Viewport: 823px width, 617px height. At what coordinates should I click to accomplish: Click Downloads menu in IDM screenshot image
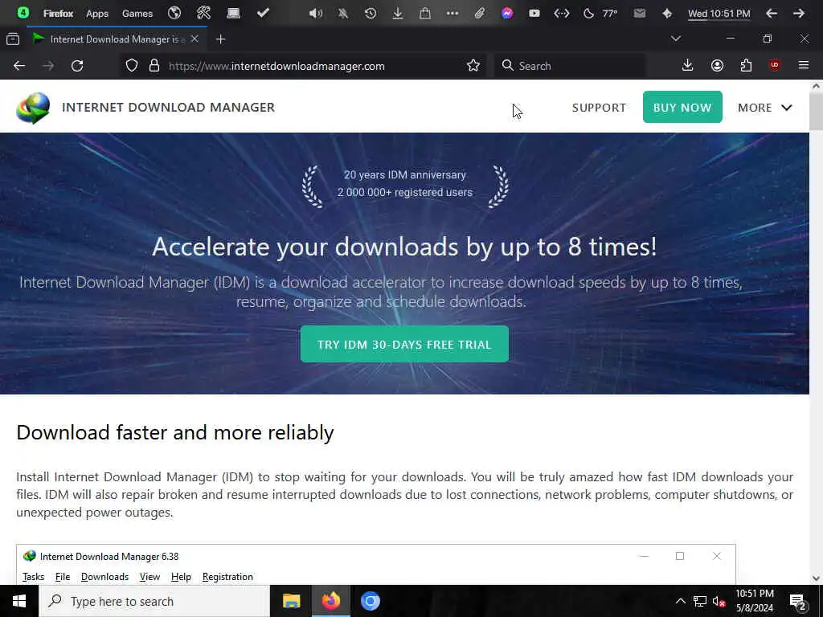pos(104,577)
